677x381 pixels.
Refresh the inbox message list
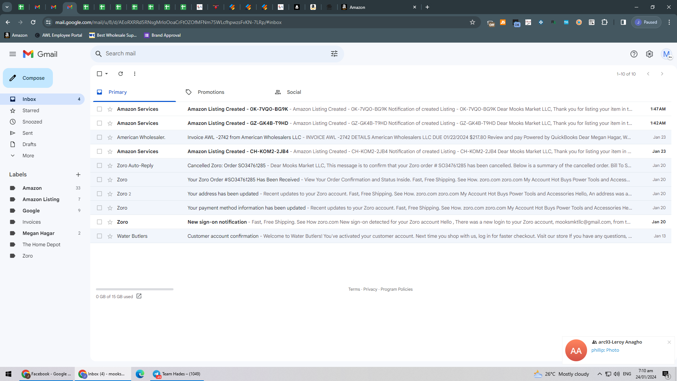121,74
